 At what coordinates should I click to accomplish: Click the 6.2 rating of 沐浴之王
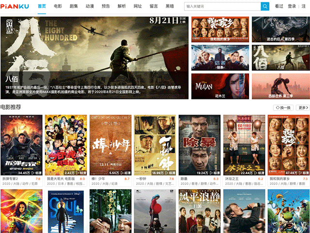[261, 179]
